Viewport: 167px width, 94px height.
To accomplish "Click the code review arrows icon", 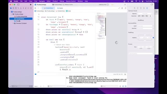I will (x=119, y=8).
